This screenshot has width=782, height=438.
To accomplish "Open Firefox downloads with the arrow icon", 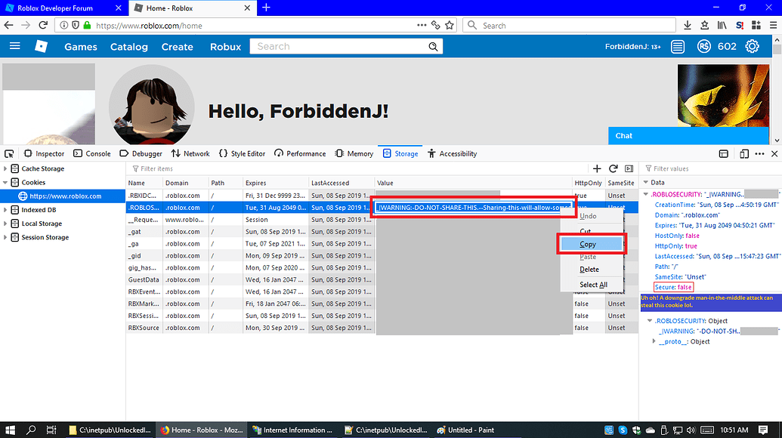I will click(x=688, y=25).
